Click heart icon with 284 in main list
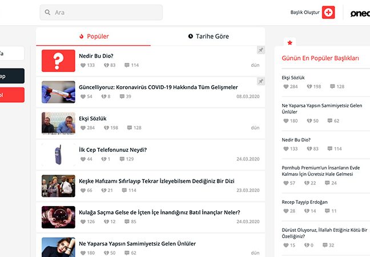Screen dimensions: 370x257 (x=83, y=128)
